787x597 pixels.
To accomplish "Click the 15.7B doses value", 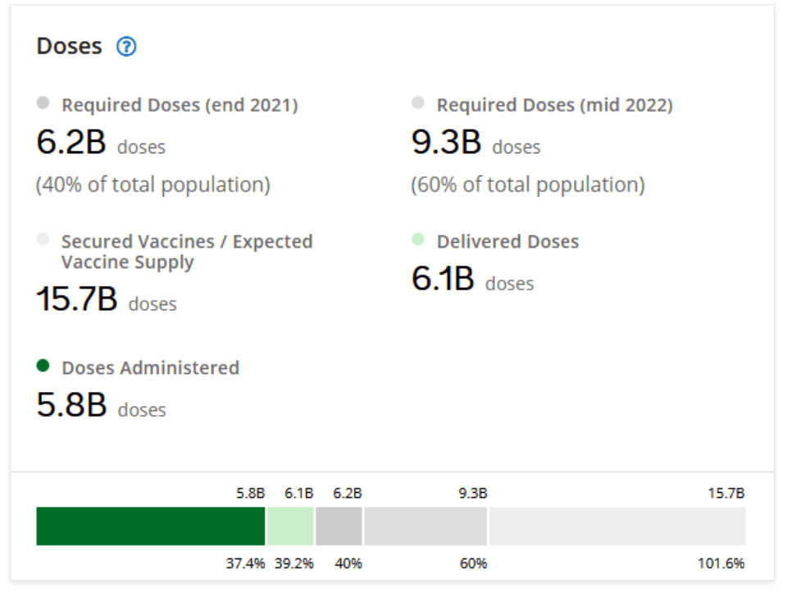I will (78, 300).
